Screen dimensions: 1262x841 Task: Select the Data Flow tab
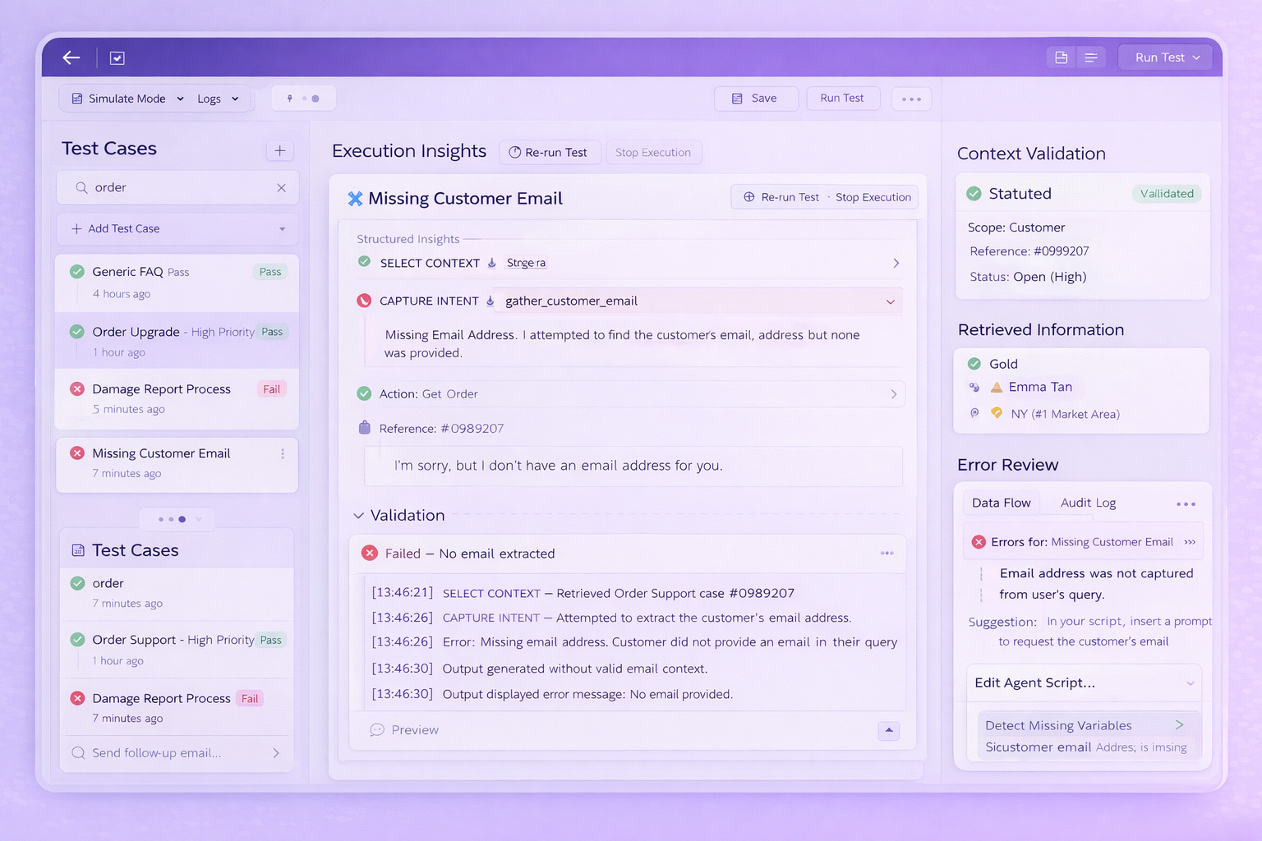click(1001, 502)
